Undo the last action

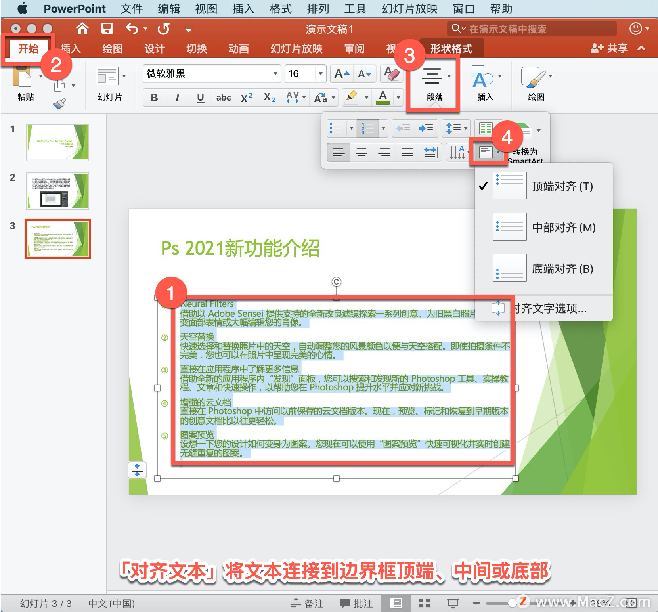[x=132, y=29]
